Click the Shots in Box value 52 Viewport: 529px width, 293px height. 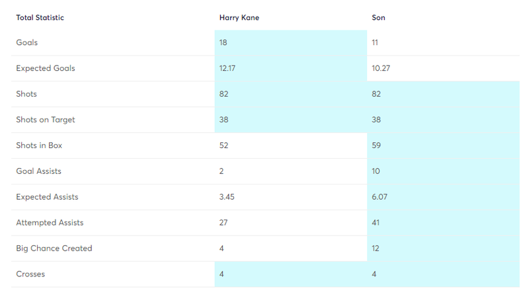tap(224, 146)
